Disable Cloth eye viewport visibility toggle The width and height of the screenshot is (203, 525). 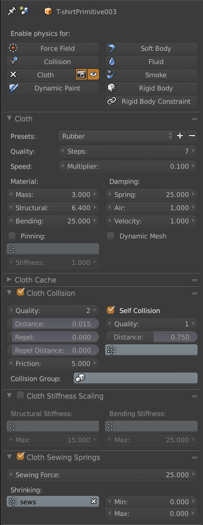[93, 74]
